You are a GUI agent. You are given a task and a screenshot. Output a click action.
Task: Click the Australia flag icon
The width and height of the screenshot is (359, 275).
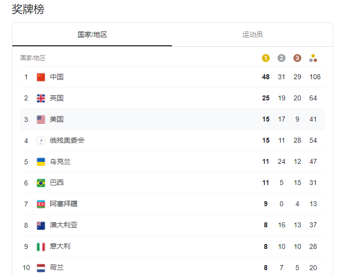coord(41,225)
